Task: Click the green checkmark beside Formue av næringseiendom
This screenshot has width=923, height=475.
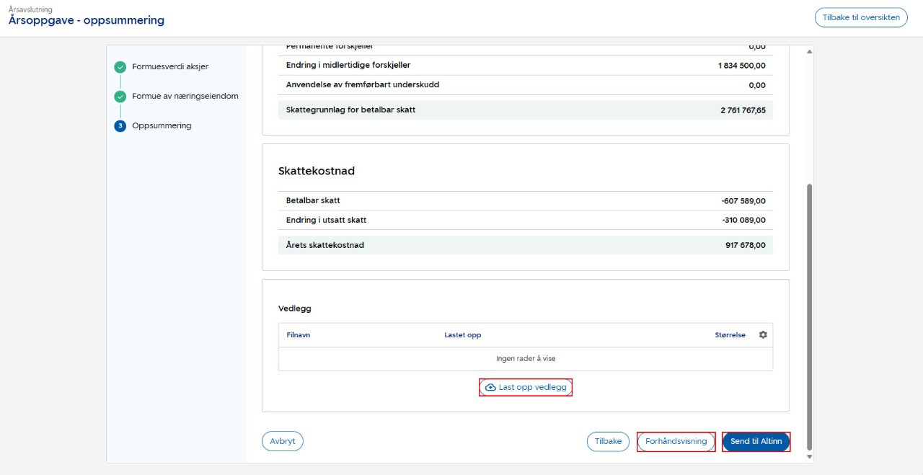Action: 120,96
